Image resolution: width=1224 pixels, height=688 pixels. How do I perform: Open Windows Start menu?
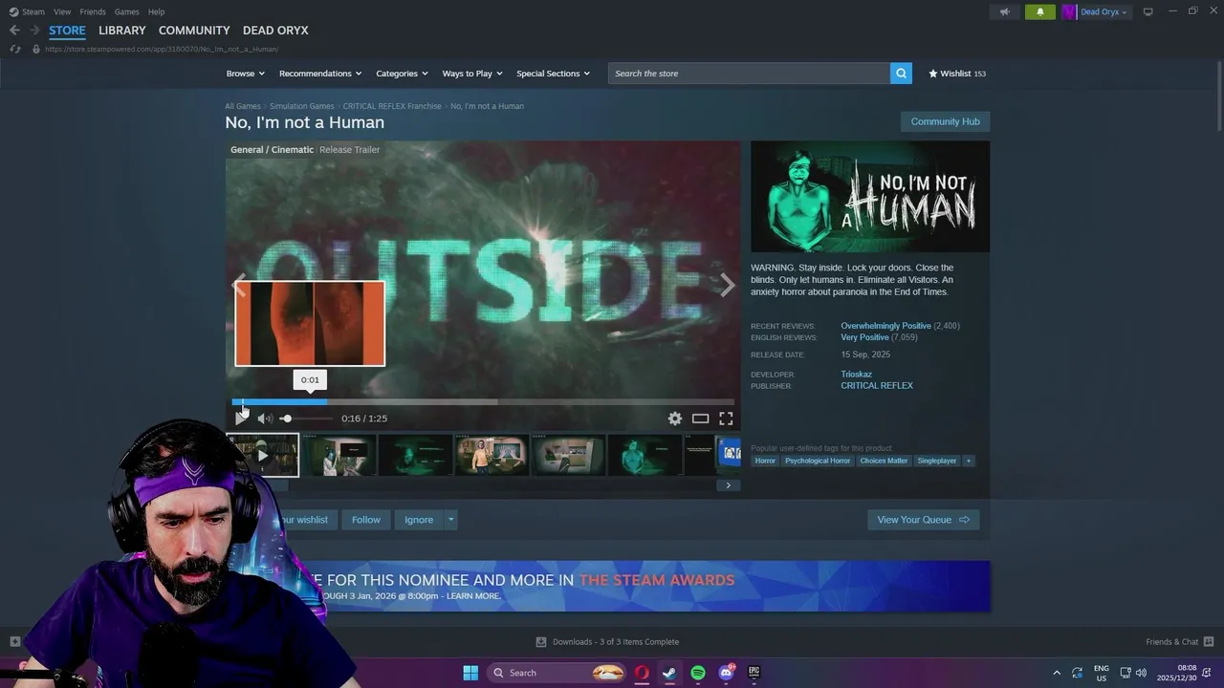tap(470, 673)
